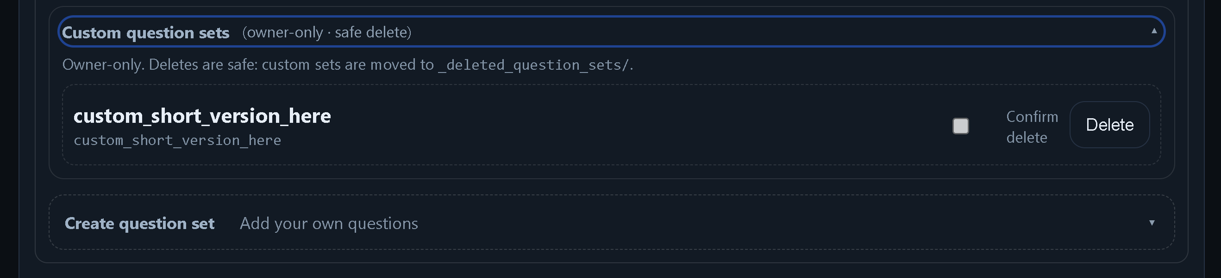Tick the Confirm delete checkbox
This screenshot has width=1221, height=278.
[960, 126]
